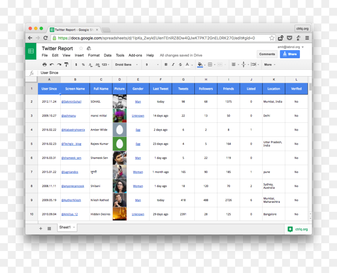Select the paint format roller icon

coord(66,65)
